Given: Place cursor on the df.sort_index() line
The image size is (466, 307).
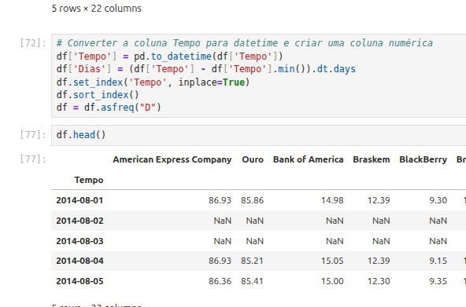Looking at the screenshot, I should (x=98, y=95).
